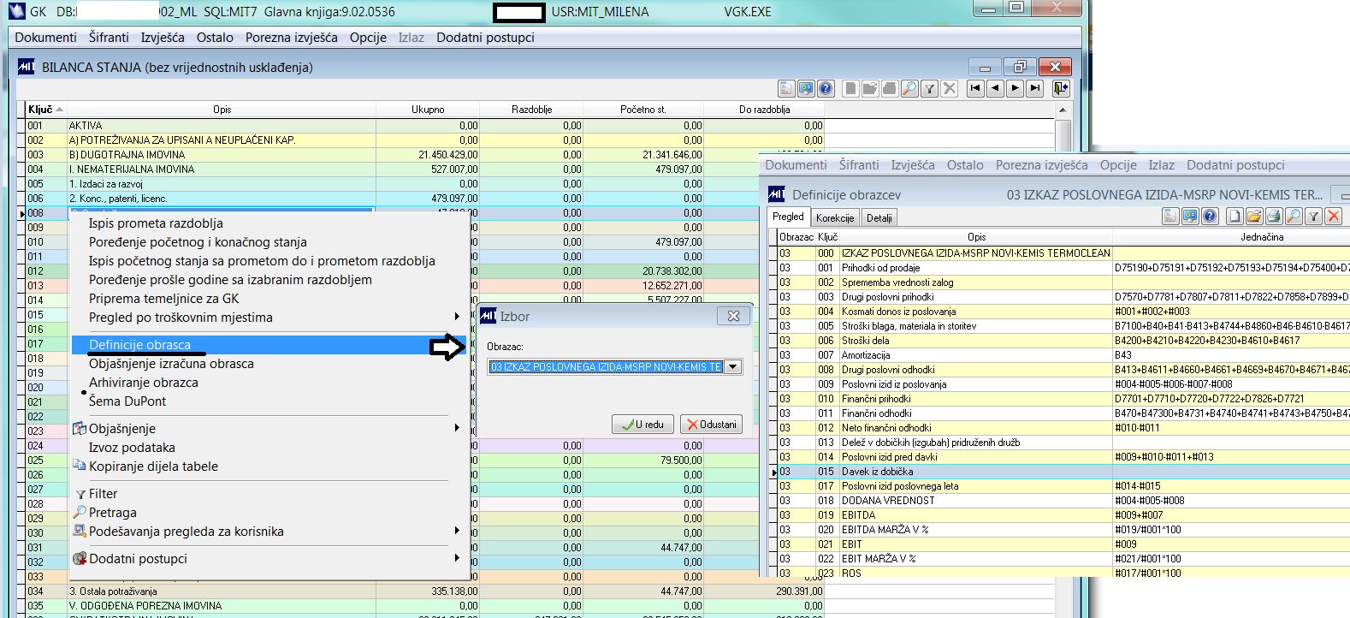Switch to the Korekcije tab
The height and width of the screenshot is (618, 1350).
(835, 218)
